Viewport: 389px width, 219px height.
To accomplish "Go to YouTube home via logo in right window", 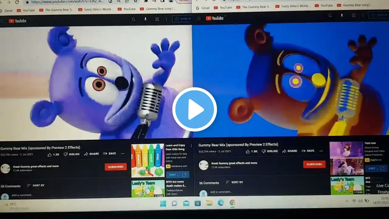I will click(215, 18).
